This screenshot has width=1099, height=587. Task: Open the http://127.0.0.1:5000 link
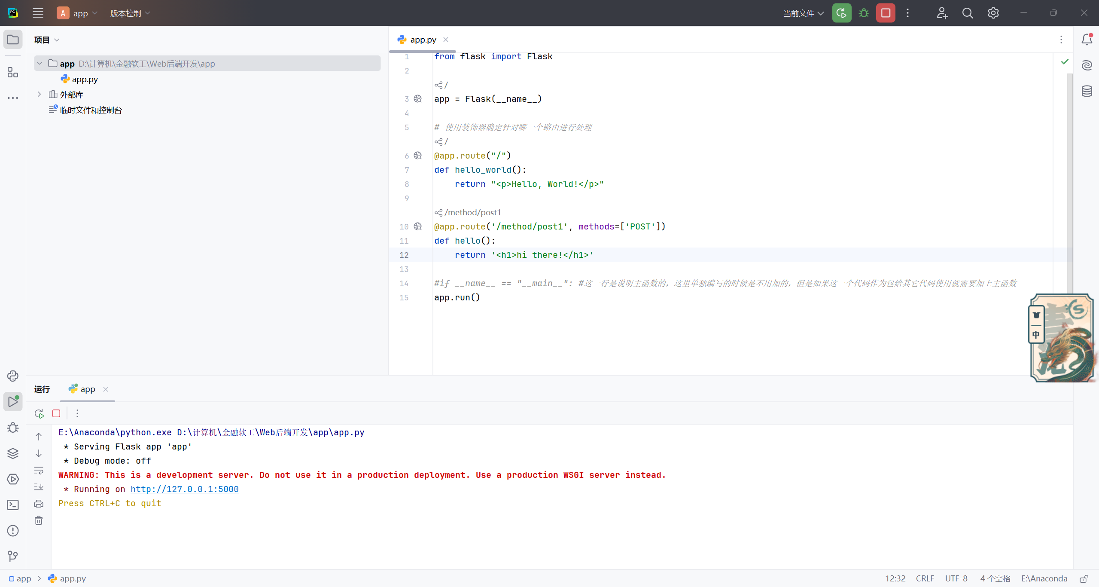[x=184, y=489]
